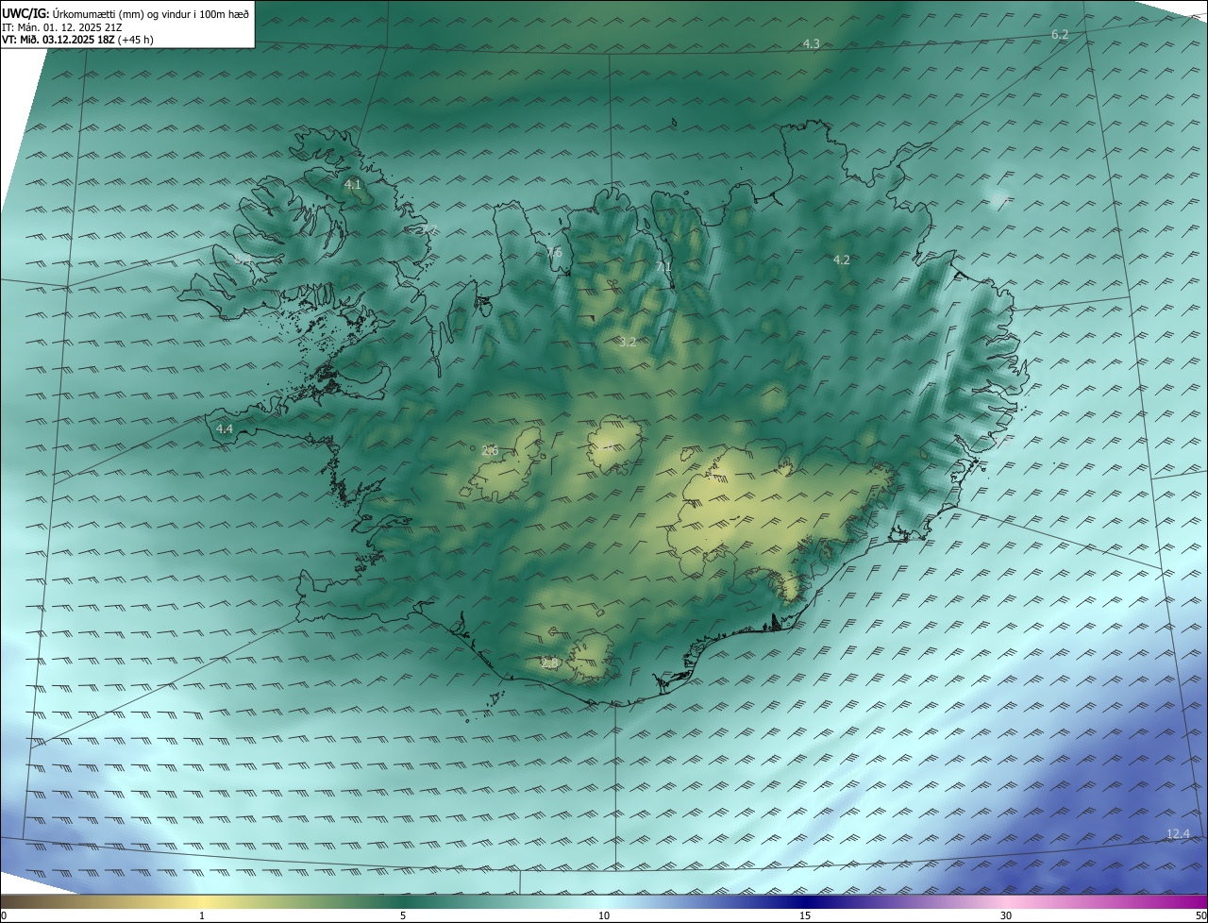Click the 6.2 value label in the northeast

[x=1060, y=35]
